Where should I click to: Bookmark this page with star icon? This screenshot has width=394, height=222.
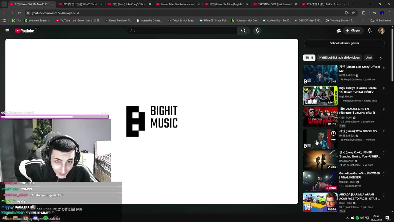[353, 13]
